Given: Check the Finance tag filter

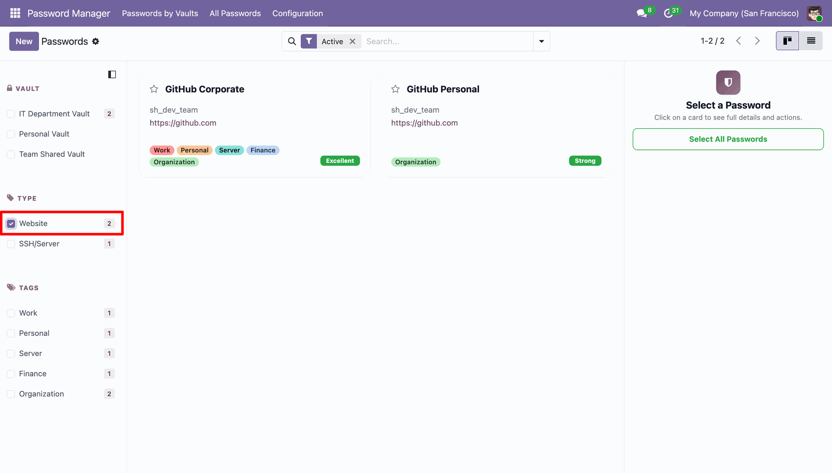Looking at the screenshot, I should pyautogui.click(x=11, y=374).
